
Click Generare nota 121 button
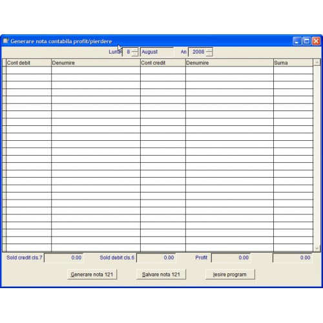point(92,275)
